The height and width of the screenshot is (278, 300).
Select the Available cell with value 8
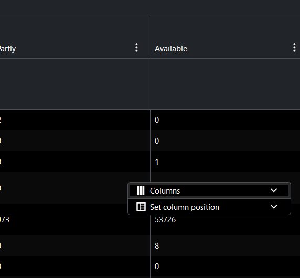[x=226, y=245]
